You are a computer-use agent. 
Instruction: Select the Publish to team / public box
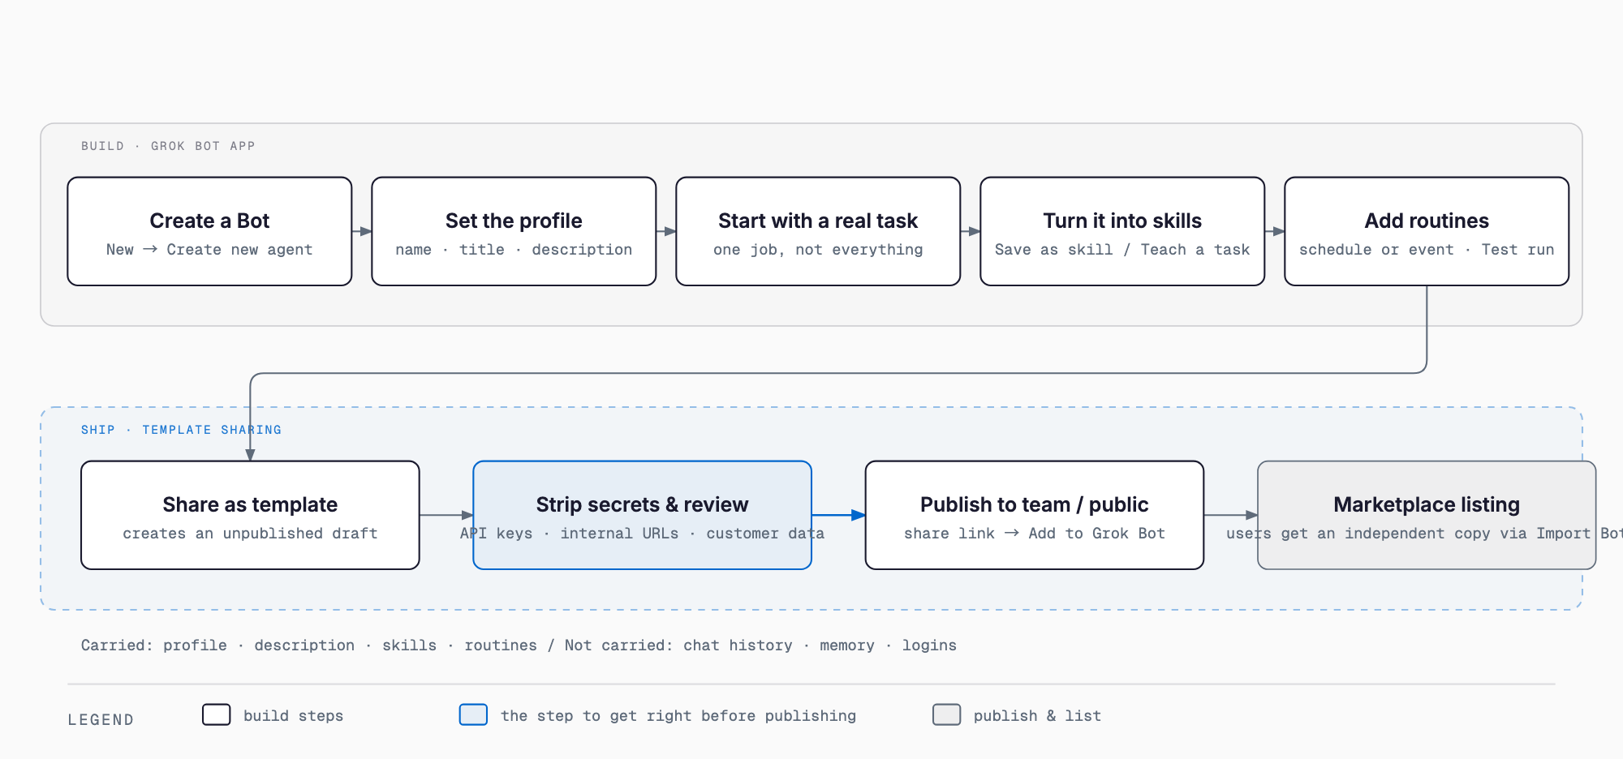pyautogui.click(x=1035, y=515)
